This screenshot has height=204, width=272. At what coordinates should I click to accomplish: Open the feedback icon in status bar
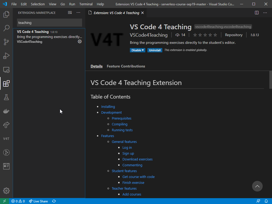coord(258,201)
